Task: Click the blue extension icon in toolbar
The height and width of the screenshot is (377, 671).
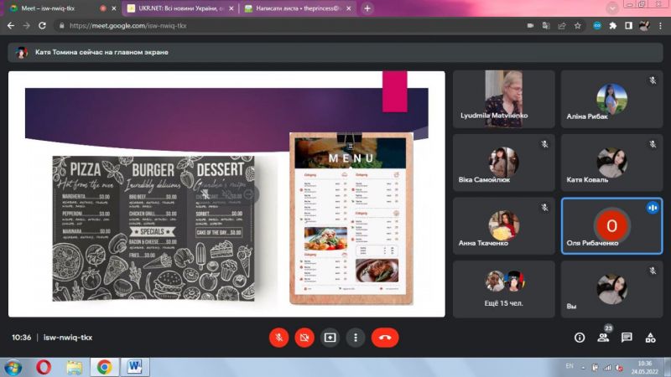Action: (597, 26)
